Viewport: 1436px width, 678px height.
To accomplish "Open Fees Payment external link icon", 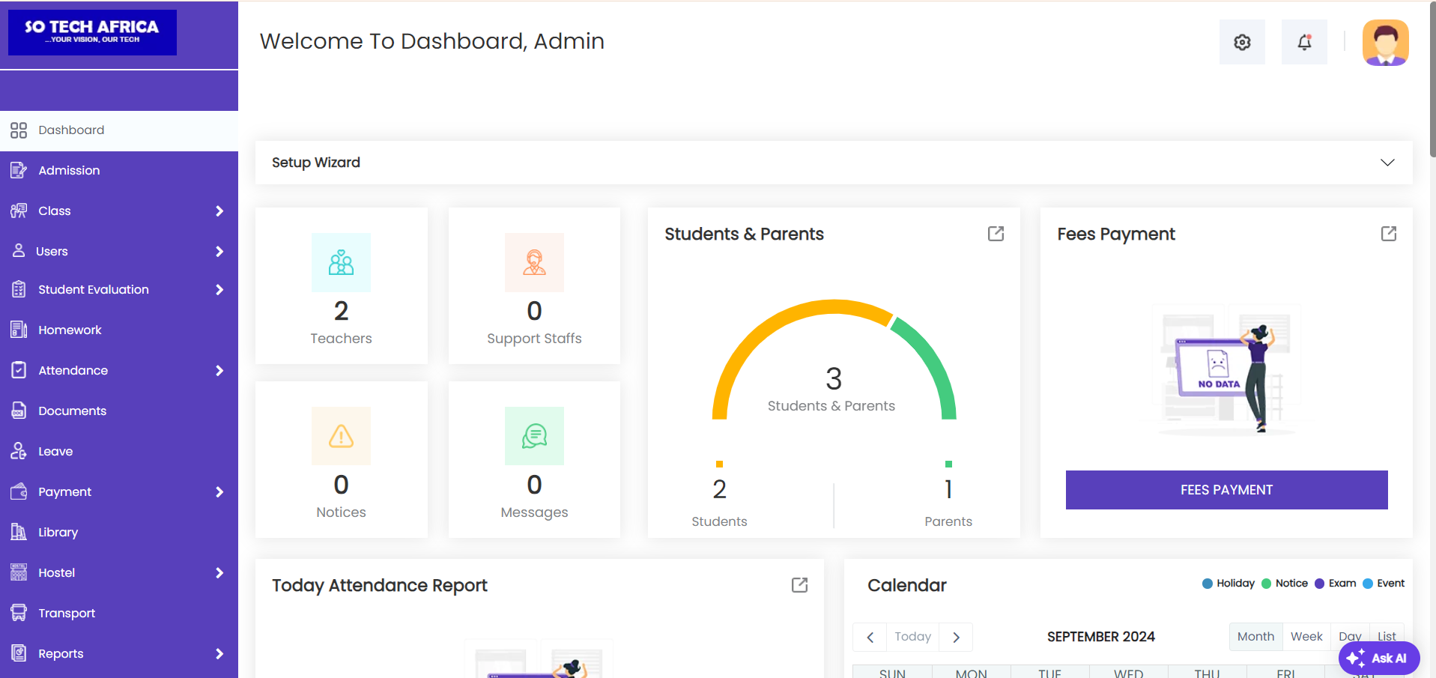I will [x=1388, y=234].
